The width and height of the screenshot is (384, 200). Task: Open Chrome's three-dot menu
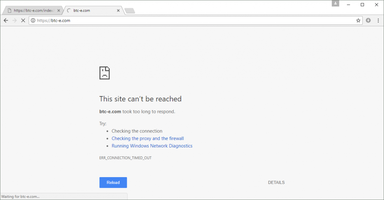coord(378,21)
